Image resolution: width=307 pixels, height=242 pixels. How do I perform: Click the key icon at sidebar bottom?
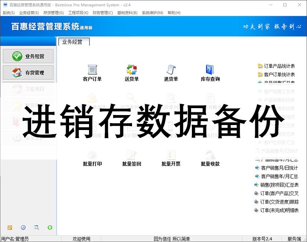[x=10, y=227]
